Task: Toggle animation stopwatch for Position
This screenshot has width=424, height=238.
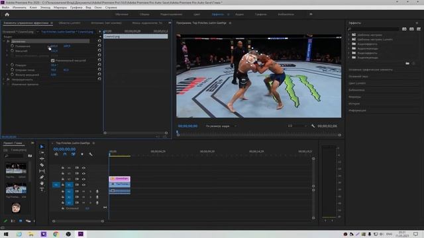Action: (12, 46)
